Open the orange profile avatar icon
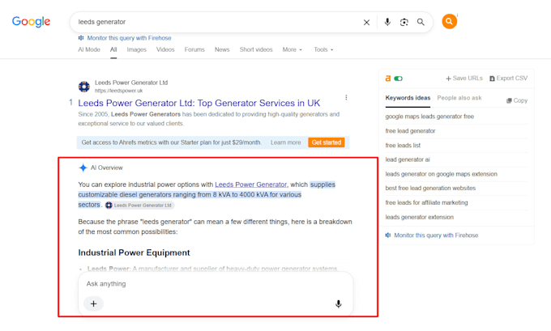Image resolution: width=551 pixels, height=331 pixels. 450,21
